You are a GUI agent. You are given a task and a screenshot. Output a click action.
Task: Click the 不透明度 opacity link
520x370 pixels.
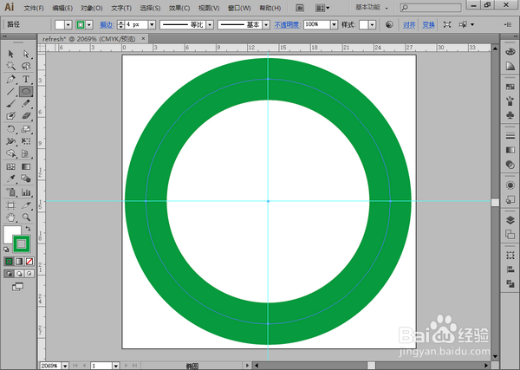pos(287,24)
